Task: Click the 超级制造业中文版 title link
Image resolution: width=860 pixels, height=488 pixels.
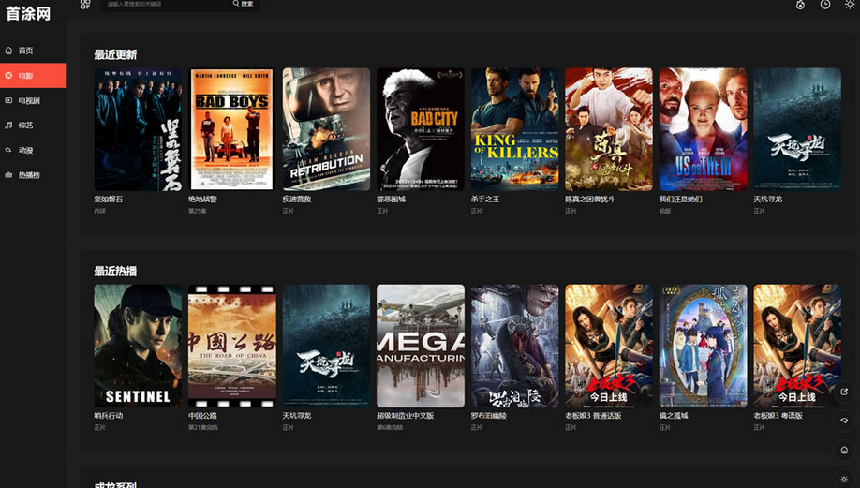Action: pos(406,416)
